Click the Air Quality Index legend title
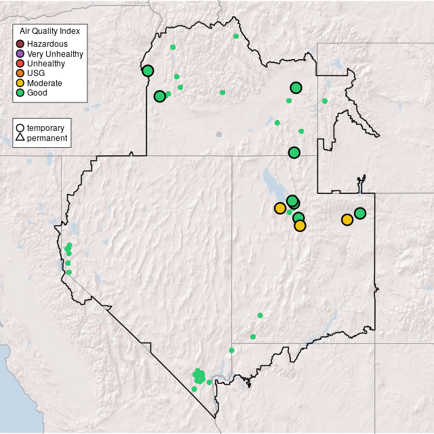 50,31
